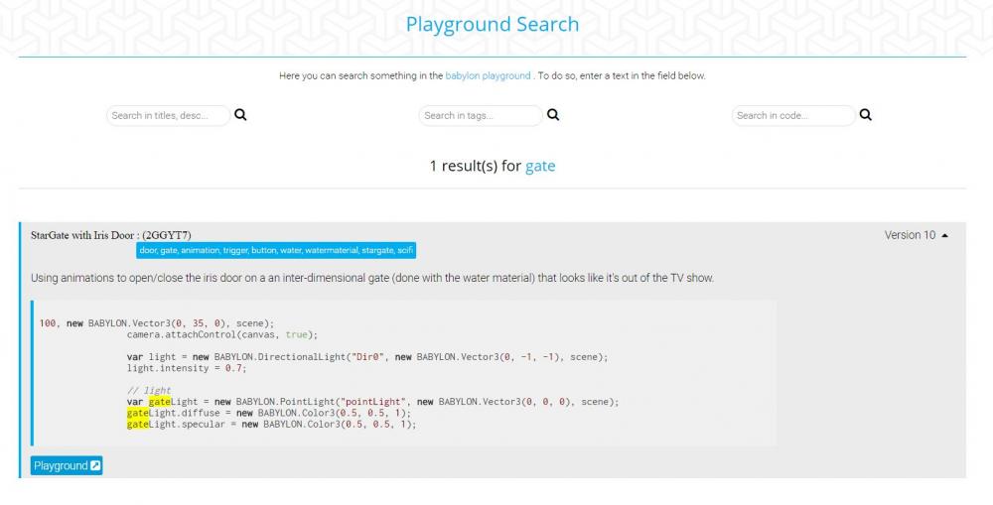Click the "gate" search term in the results header
This screenshot has width=993, height=505.
(540, 166)
